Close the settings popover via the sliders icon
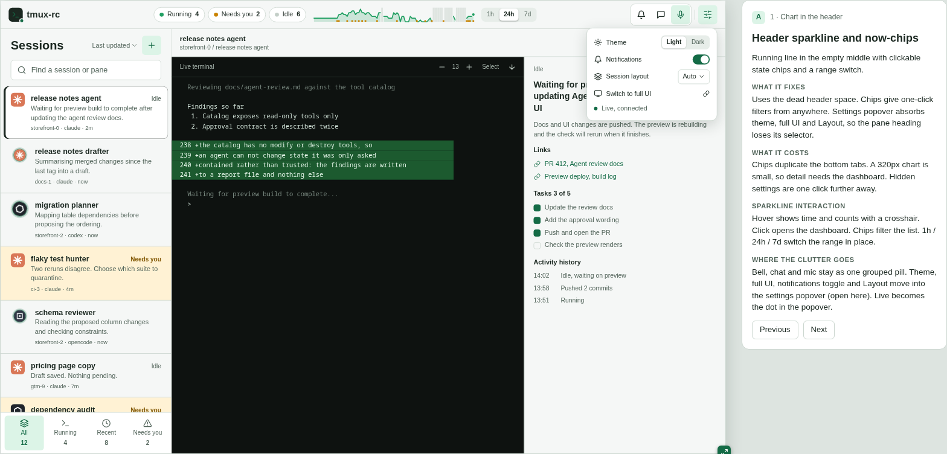The image size is (947, 454). (708, 14)
